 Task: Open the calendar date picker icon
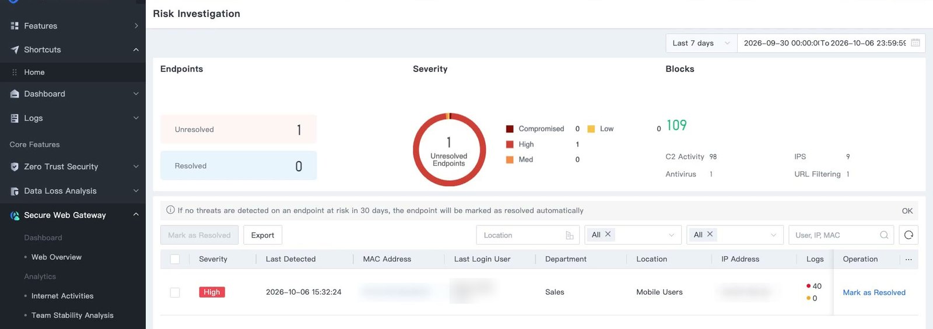pyautogui.click(x=915, y=43)
